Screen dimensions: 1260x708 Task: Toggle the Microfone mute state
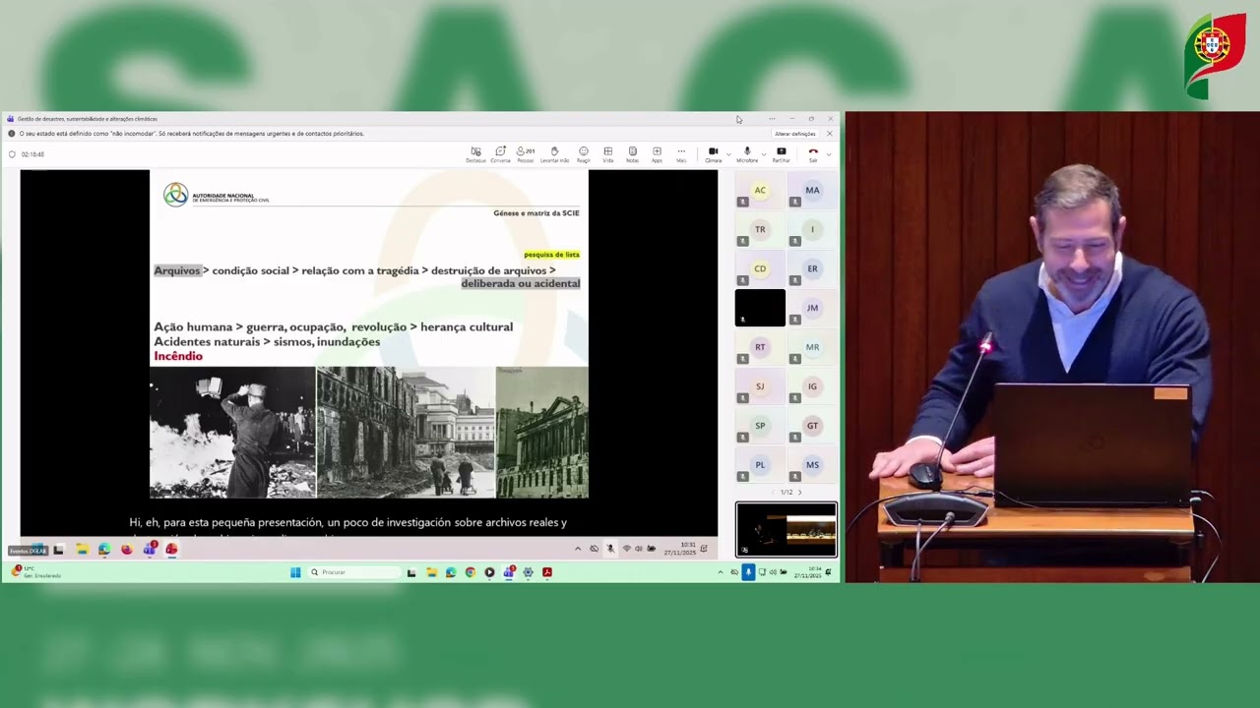pos(747,154)
